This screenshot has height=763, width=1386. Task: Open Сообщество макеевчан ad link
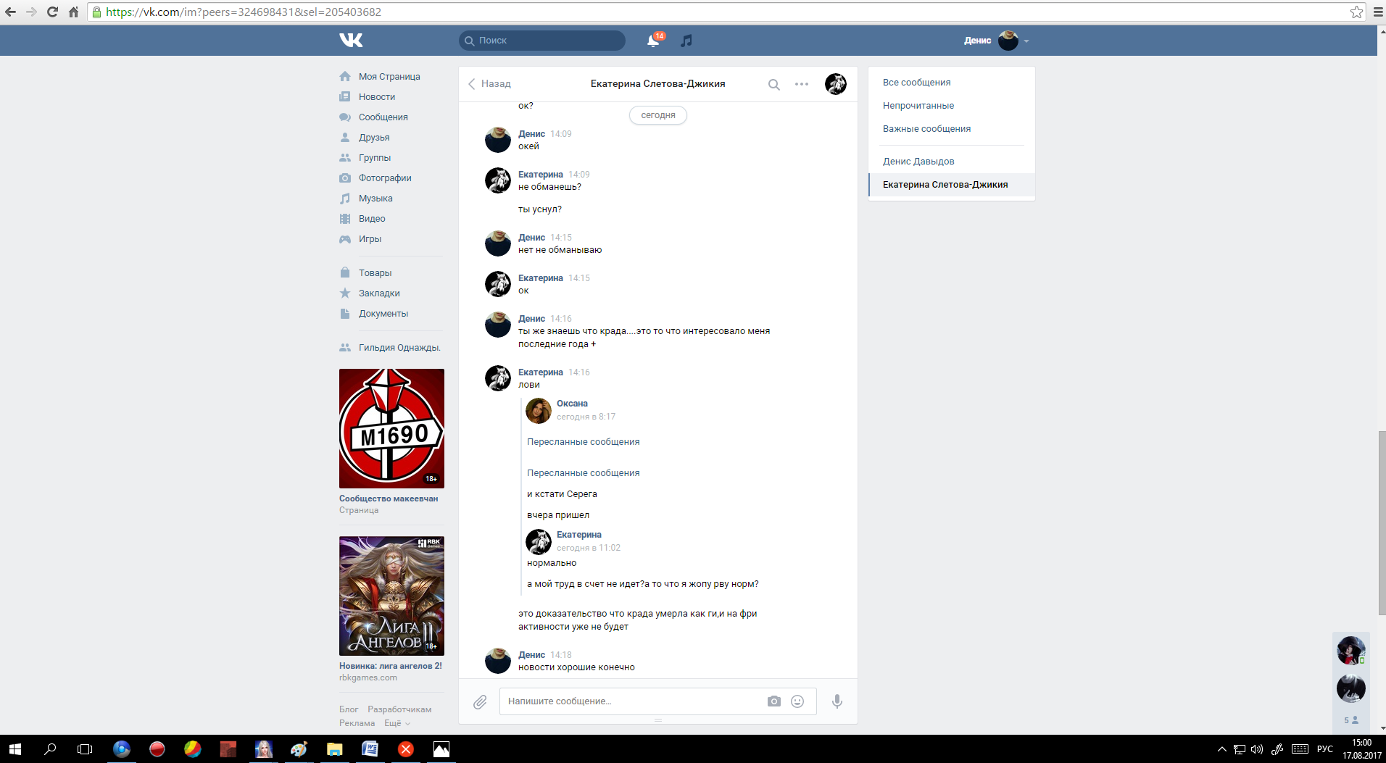(389, 499)
